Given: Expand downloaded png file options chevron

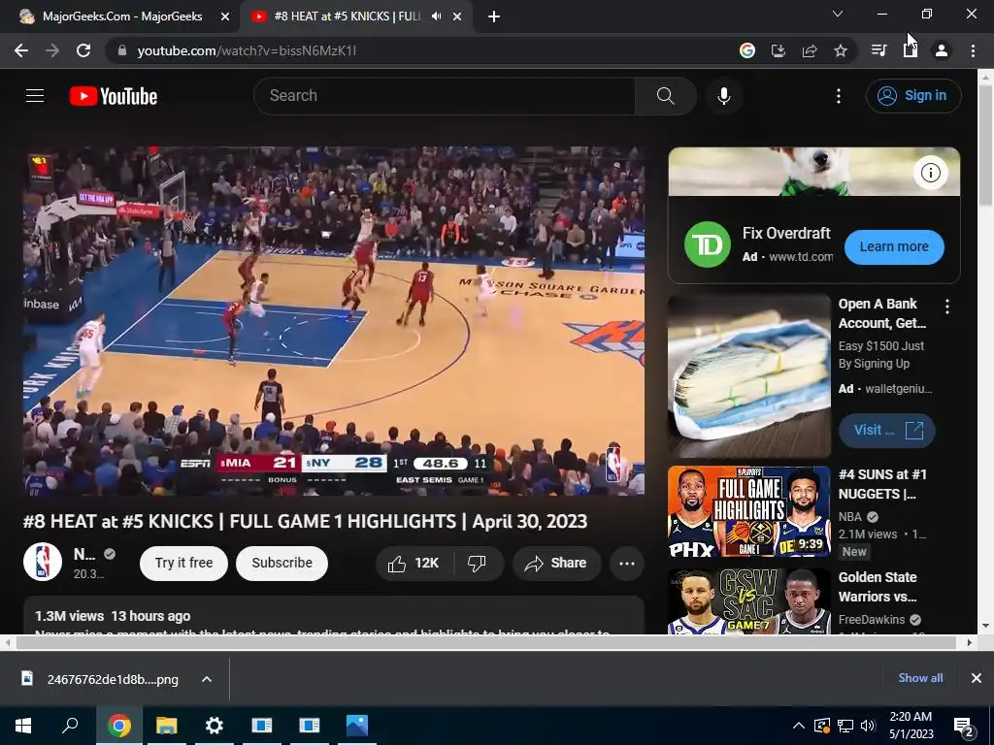Looking at the screenshot, I should [207, 679].
